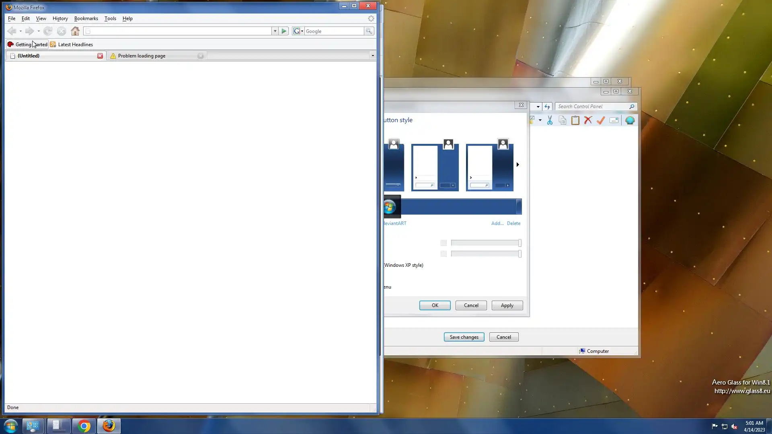Click the blue shell toolbar icon

630,120
